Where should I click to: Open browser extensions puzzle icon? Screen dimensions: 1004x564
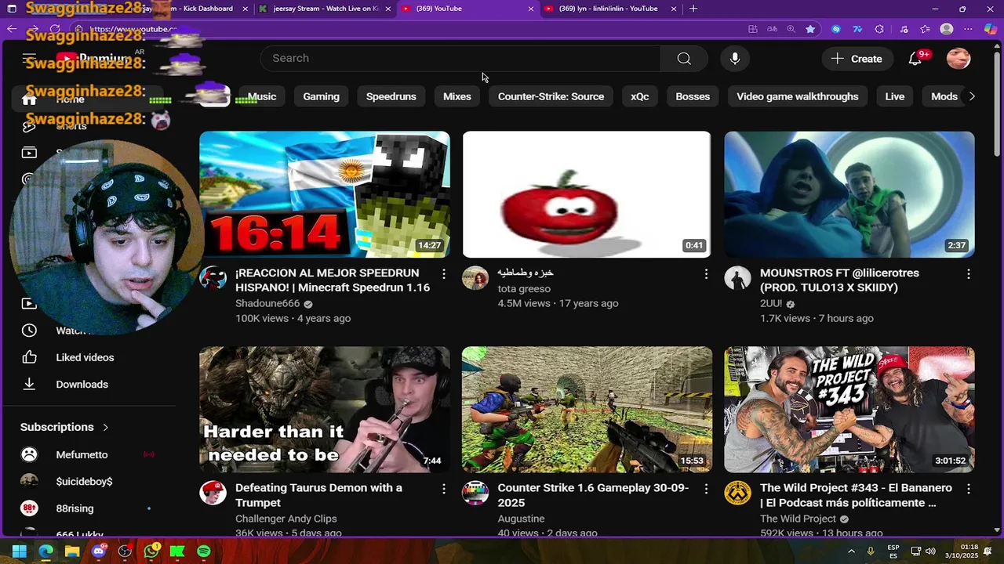coord(879,29)
